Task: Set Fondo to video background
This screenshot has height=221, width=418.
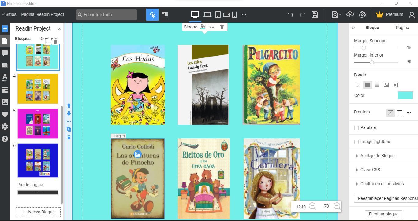Action: point(395,85)
